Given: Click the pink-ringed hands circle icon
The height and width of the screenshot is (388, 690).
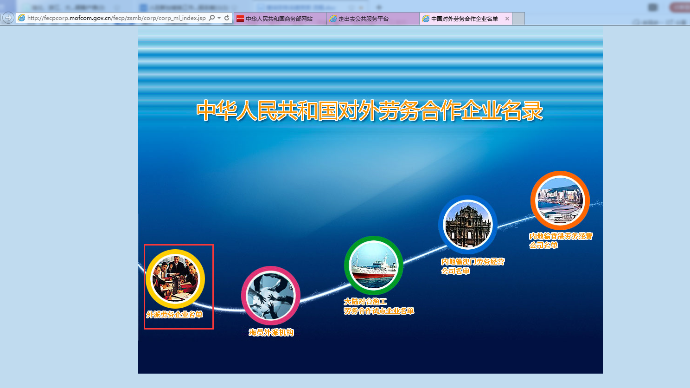Looking at the screenshot, I should point(270,296).
